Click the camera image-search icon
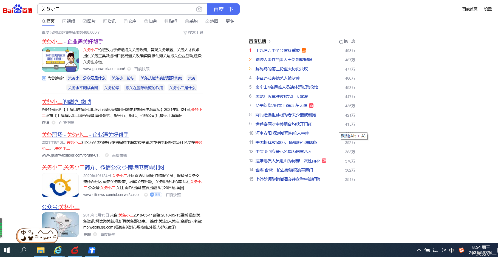498x257 pixels. point(199,9)
